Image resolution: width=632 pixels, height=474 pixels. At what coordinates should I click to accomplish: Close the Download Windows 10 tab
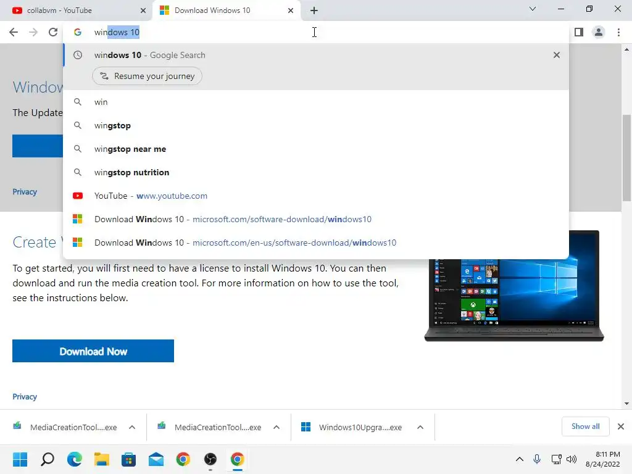[x=291, y=10]
